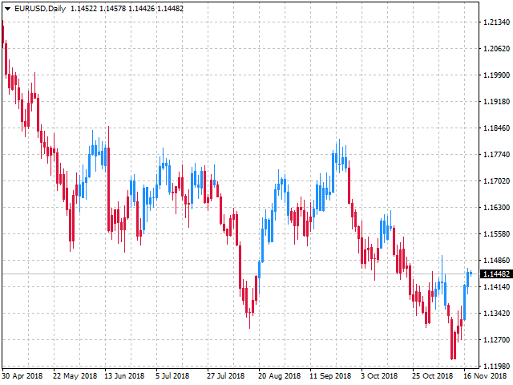Image resolution: width=513 pixels, height=385 pixels.
Task: Click the 1.12700 price axis value
Action: coord(496,339)
